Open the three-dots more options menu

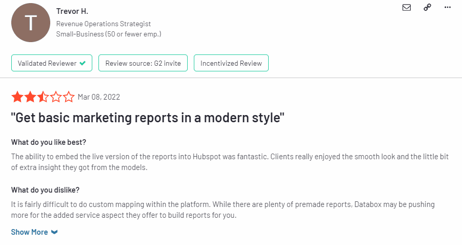pos(448,7)
